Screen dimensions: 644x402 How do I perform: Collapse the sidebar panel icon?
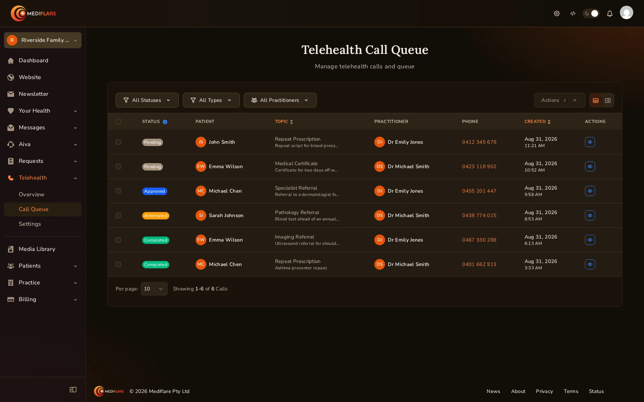click(73, 390)
